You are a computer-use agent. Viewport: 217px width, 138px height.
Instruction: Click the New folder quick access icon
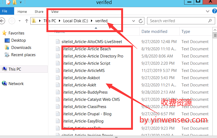pos(14,2)
